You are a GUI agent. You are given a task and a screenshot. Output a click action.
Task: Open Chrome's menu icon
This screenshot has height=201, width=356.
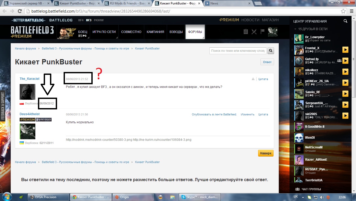(351, 11)
